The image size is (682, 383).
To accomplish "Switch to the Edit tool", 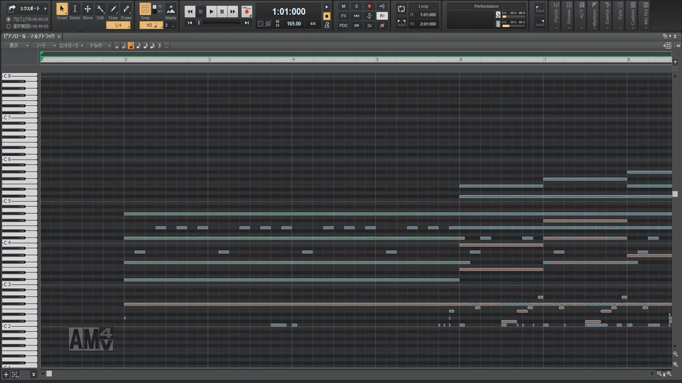I will click(100, 9).
